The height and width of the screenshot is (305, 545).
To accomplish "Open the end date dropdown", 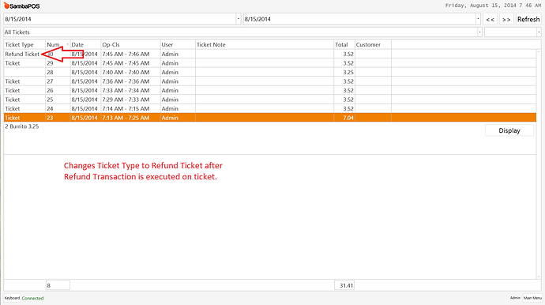I will click(479, 19).
